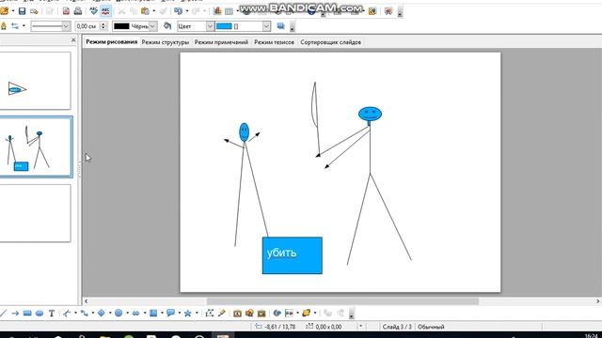Insert picture from file icon
The height and width of the screenshot is (338, 602).
point(249,314)
